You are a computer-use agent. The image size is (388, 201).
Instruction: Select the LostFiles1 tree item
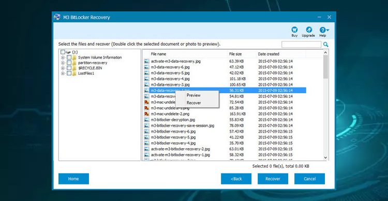86,74
